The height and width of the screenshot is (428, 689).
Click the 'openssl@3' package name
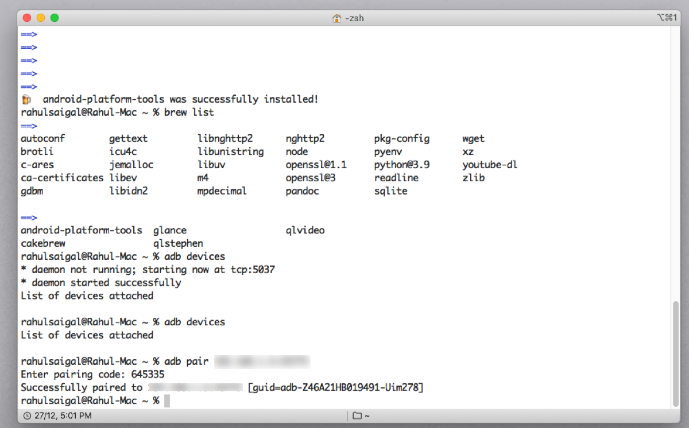311,178
